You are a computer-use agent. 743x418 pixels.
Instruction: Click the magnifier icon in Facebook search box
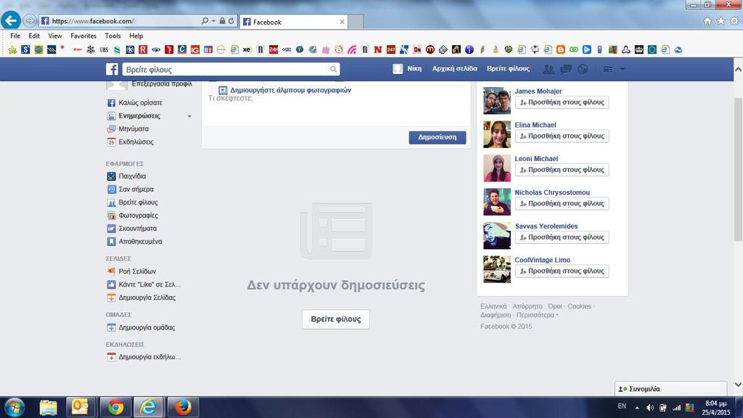tap(333, 69)
